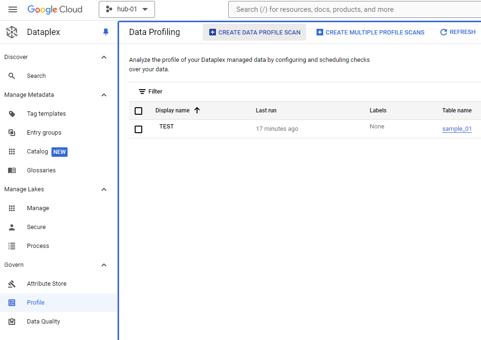This screenshot has height=340, width=481.
Task: Click the refresh circular arrow icon
Action: click(444, 32)
